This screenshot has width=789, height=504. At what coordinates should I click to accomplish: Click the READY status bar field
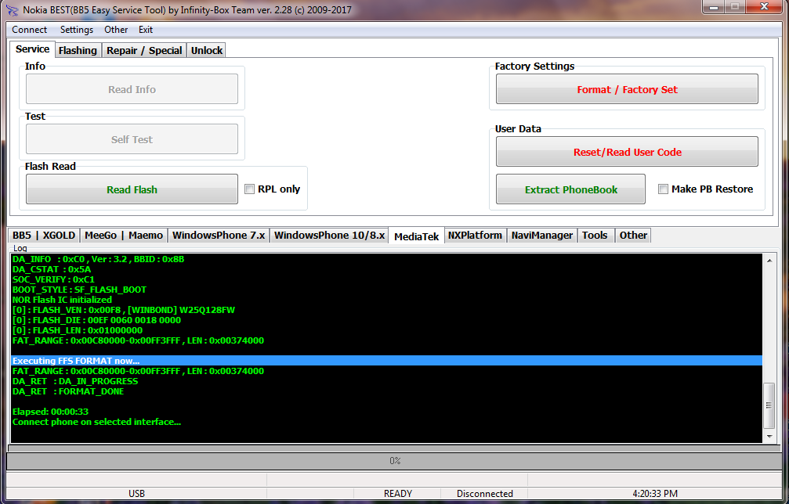tap(397, 494)
